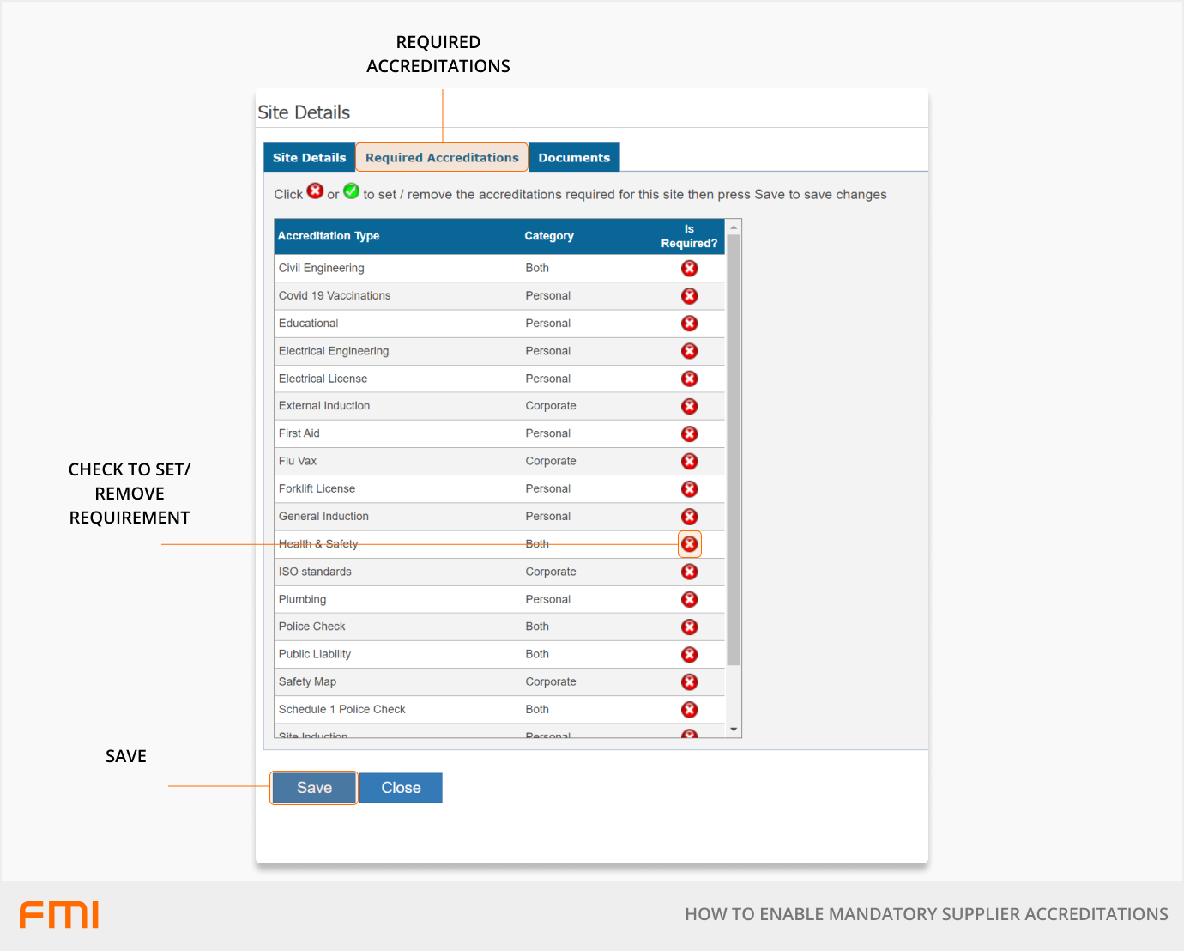Click the red X beside First Aid
The image size is (1184, 951).
pos(689,433)
